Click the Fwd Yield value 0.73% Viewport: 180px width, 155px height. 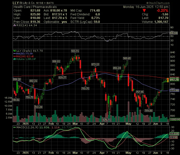pyautogui.click(x=96, y=18)
